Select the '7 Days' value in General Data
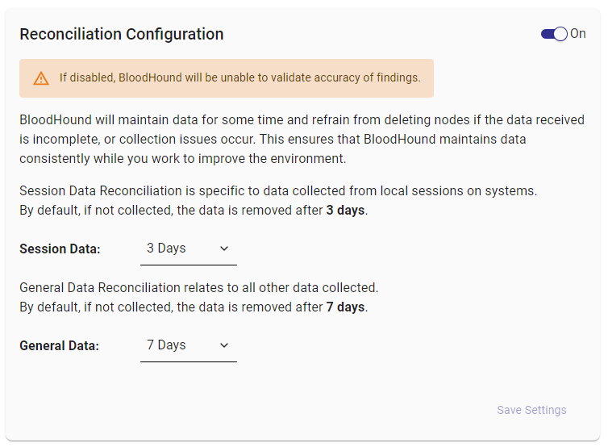This screenshot has width=608, height=447. (x=166, y=345)
